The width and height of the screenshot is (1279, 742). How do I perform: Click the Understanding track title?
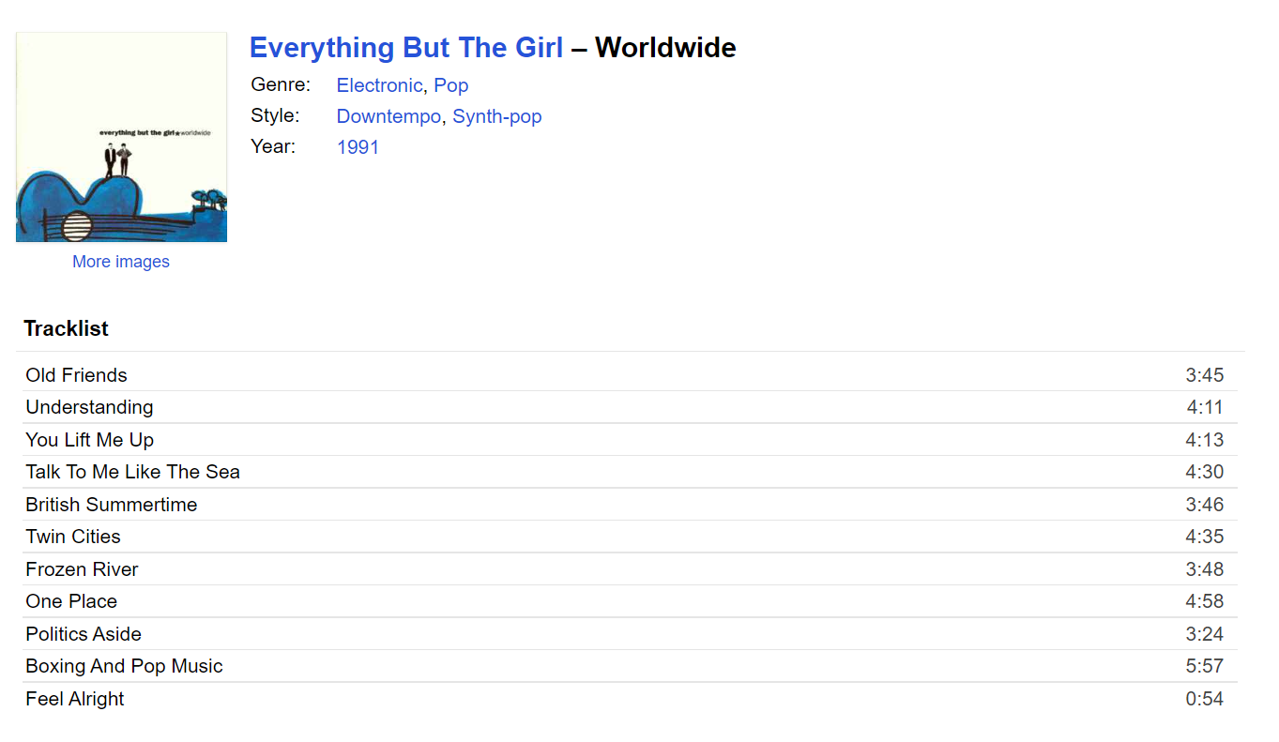[89, 407]
